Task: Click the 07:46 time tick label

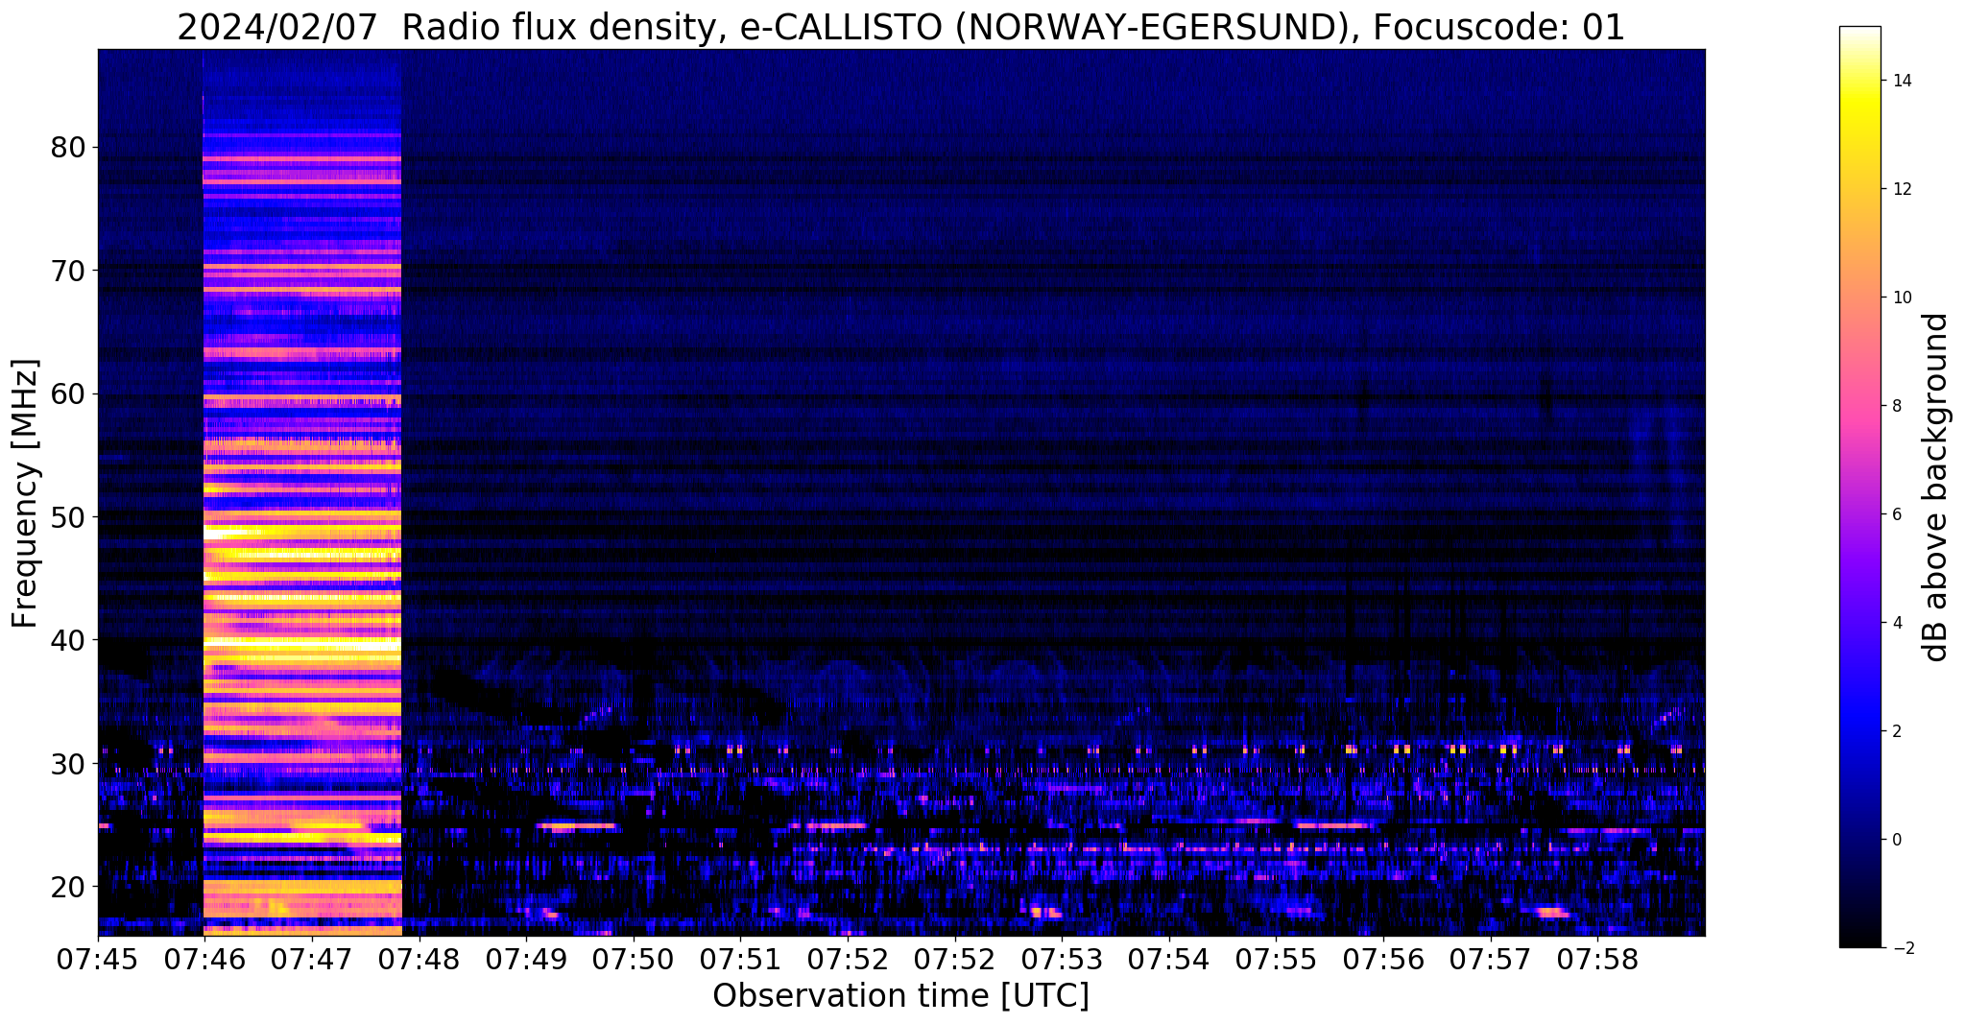Action: (204, 958)
